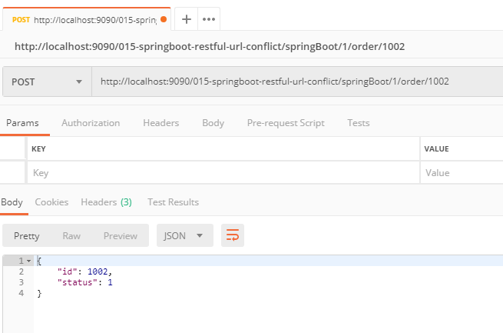This screenshot has width=503, height=333.
Task: Select the Params tab
Action: [x=22, y=123]
